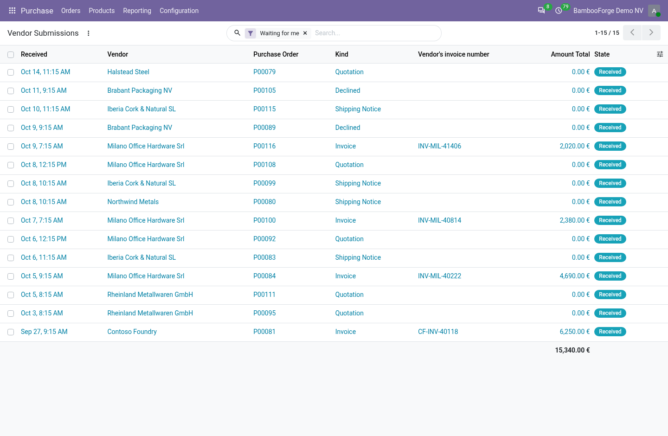The height and width of the screenshot is (436, 668).
Task: Open the Configuration menu
Action: [179, 11]
